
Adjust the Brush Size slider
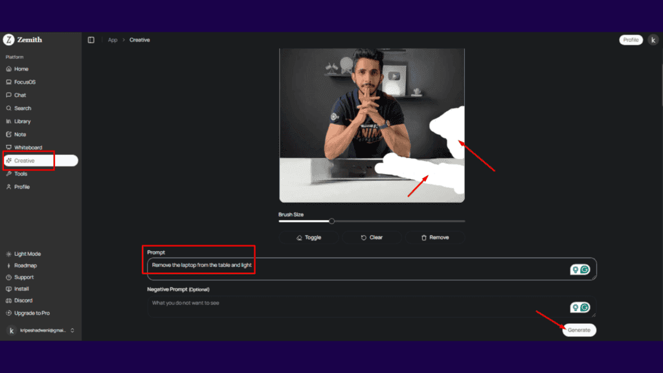point(331,221)
